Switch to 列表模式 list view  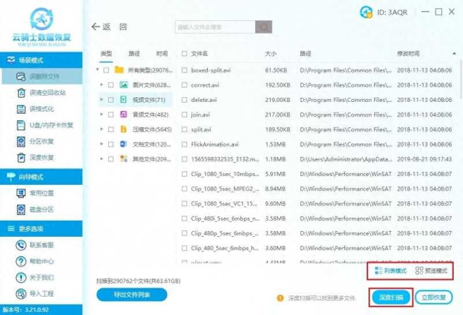click(391, 270)
